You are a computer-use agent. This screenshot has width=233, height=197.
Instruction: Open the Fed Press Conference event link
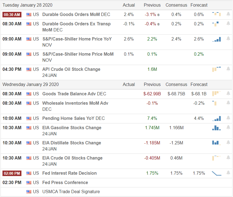click(x=65, y=182)
